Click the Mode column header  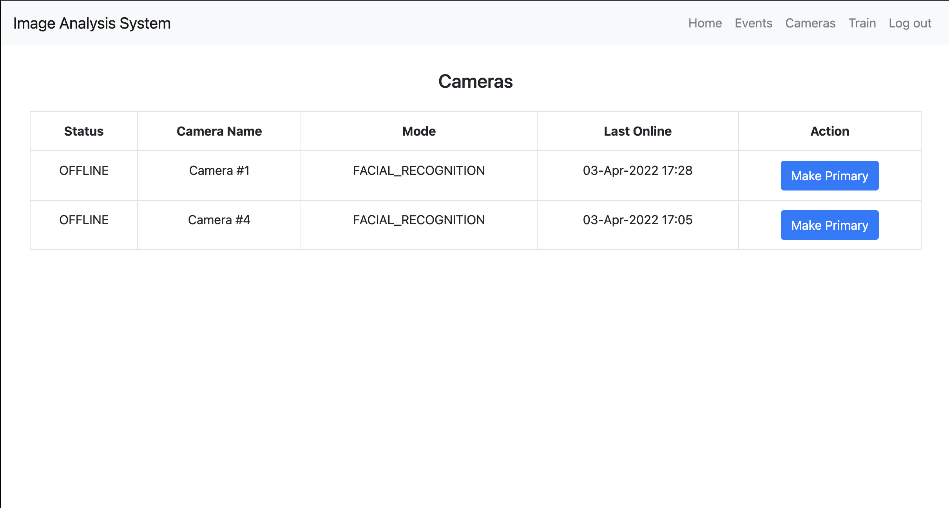click(x=418, y=131)
